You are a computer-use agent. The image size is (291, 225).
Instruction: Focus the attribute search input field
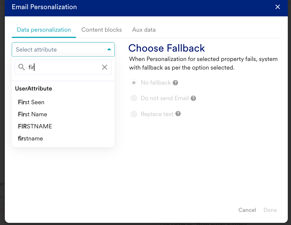(63, 67)
